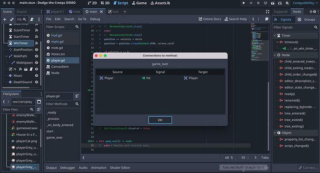Open the Shader Editor bottom panel

click(120, 167)
